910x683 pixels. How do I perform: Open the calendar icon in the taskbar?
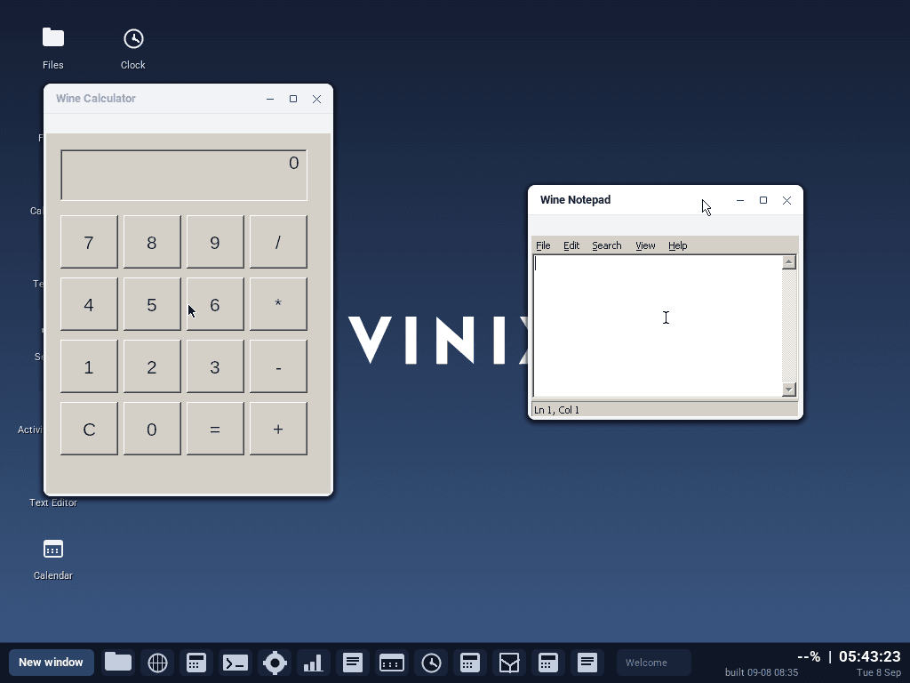[392, 662]
